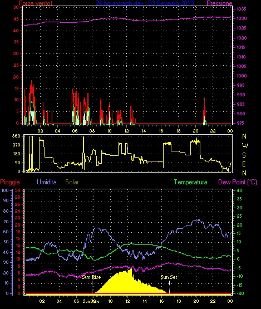Screen dimensions: 261x309
Task: Click the E compass letter
Action: 244,164
